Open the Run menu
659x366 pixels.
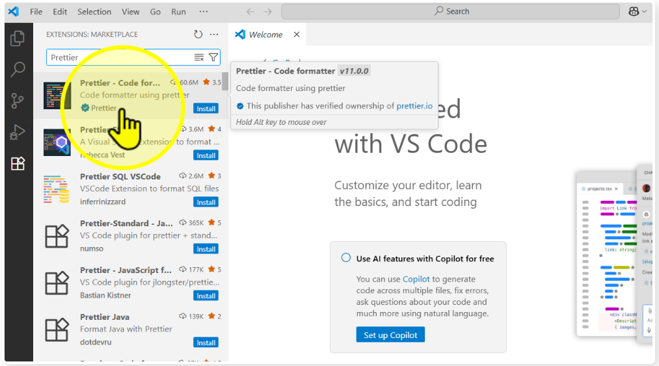(178, 12)
